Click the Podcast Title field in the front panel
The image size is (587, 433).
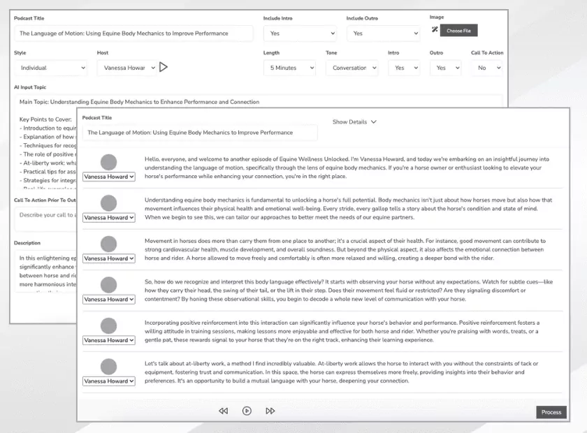pyautogui.click(x=200, y=133)
